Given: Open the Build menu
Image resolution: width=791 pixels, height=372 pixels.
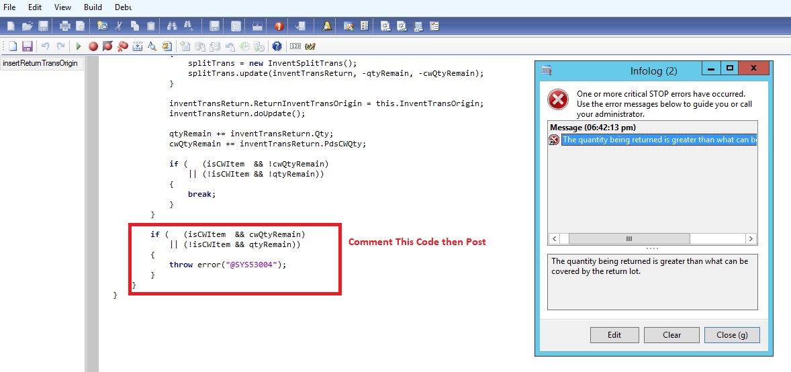Looking at the screenshot, I should [x=93, y=7].
